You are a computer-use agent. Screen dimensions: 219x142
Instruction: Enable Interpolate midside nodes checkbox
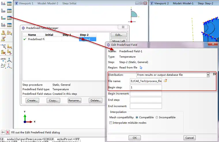pyautogui.click(x=111, y=123)
